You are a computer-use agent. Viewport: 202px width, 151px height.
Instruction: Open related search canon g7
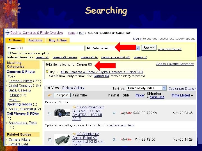click(140, 57)
